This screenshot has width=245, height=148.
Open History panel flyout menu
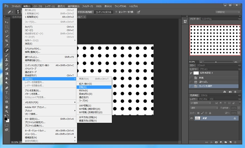[x=239, y=69]
